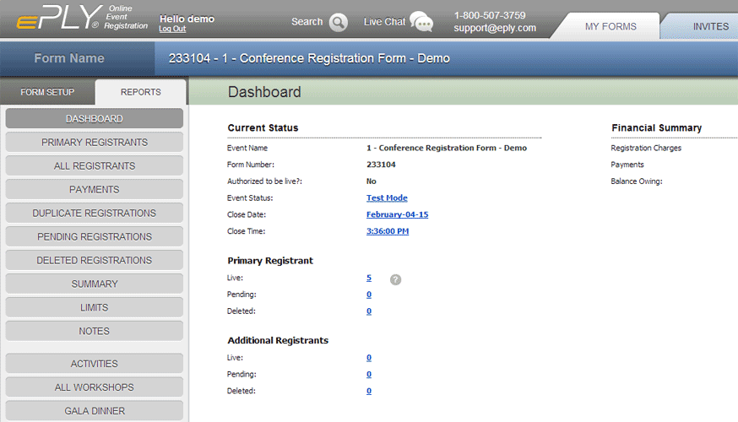Open the ACTIVITIES report

click(x=94, y=364)
